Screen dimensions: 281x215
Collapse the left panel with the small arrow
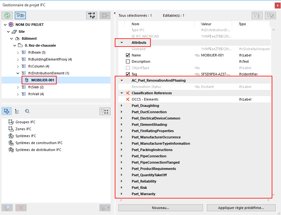(115, 13)
